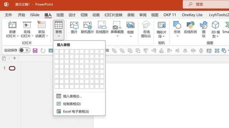Expand the 相册 dropdown arrow
The width and height of the screenshot is (229, 128).
[x=131, y=36]
